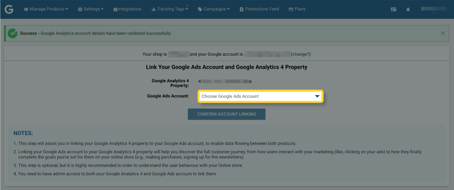Click the G logo in the navbar
The width and height of the screenshot is (454, 190).
[x=9, y=9]
